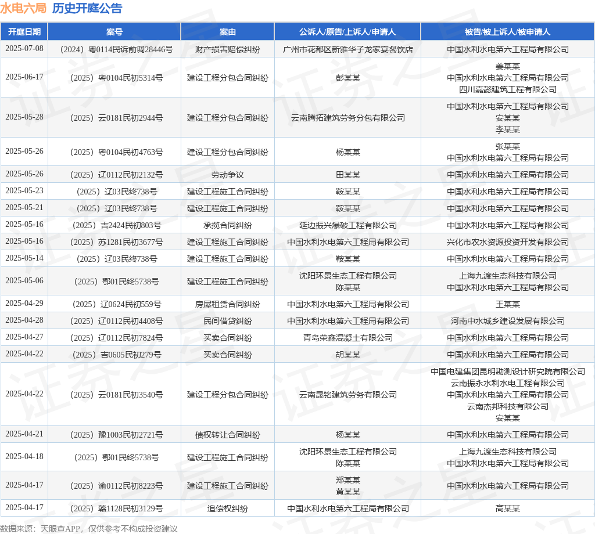Click the date cell 2025-04-21
Screen dimensions: 595x534
(x=24, y=434)
